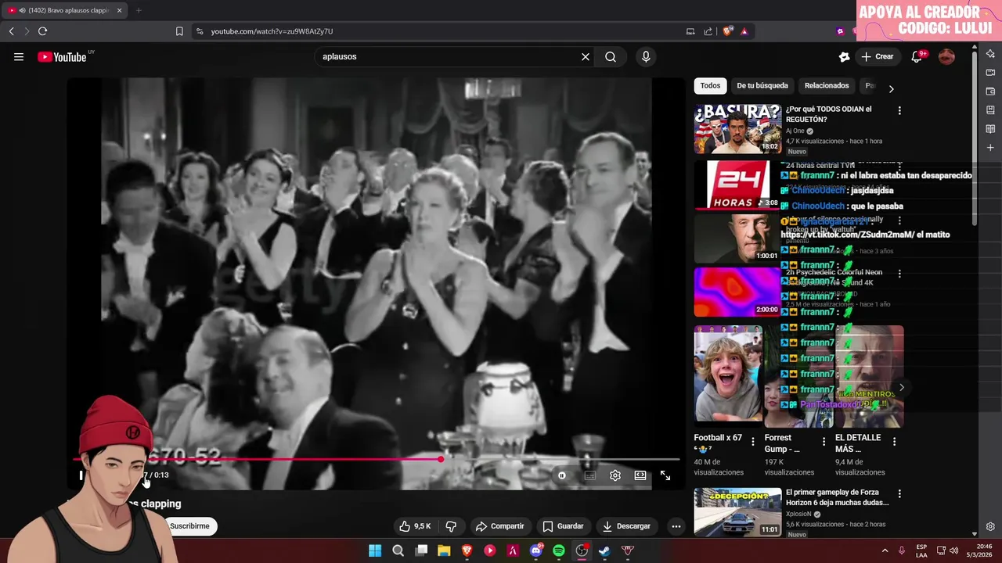Open the Forza Horizon 6 gameplay video title
Viewport: 1002px width, 563px height.
point(837,497)
